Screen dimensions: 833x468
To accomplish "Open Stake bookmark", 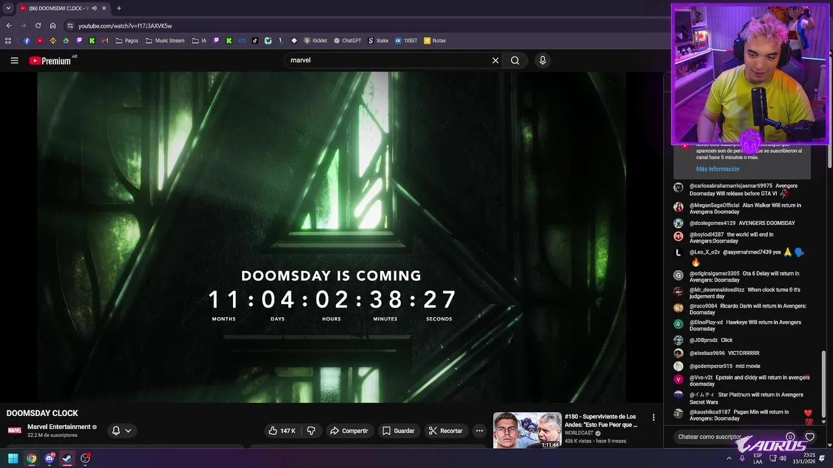I will click(378, 40).
